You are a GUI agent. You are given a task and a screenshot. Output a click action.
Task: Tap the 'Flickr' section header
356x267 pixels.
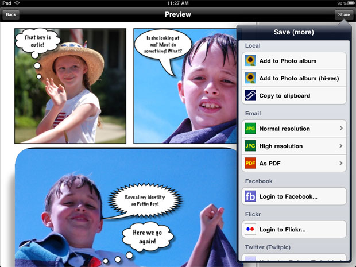253,214
